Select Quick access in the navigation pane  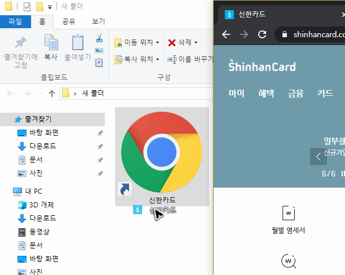click(52, 119)
